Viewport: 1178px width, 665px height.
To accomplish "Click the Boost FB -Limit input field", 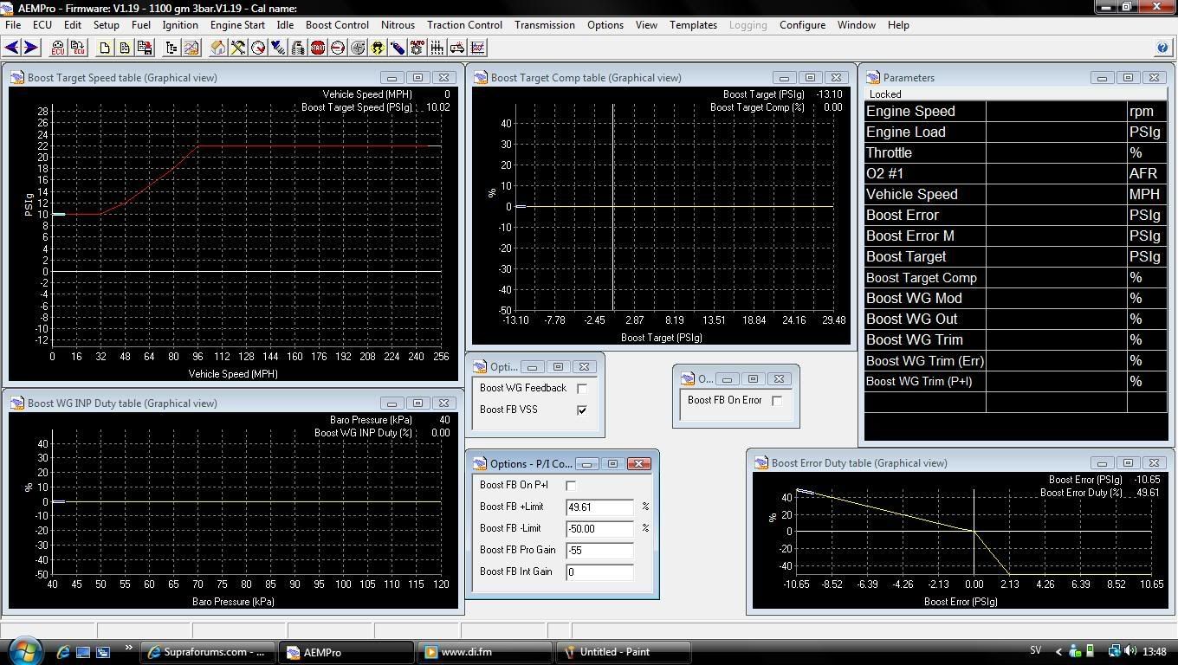I will coord(599,529).
